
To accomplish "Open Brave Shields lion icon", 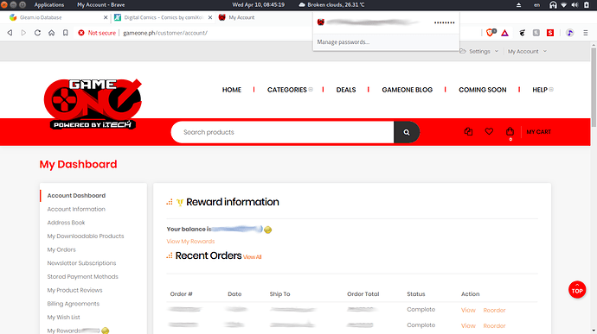I will pyautogui.click(x=491, y=33).
